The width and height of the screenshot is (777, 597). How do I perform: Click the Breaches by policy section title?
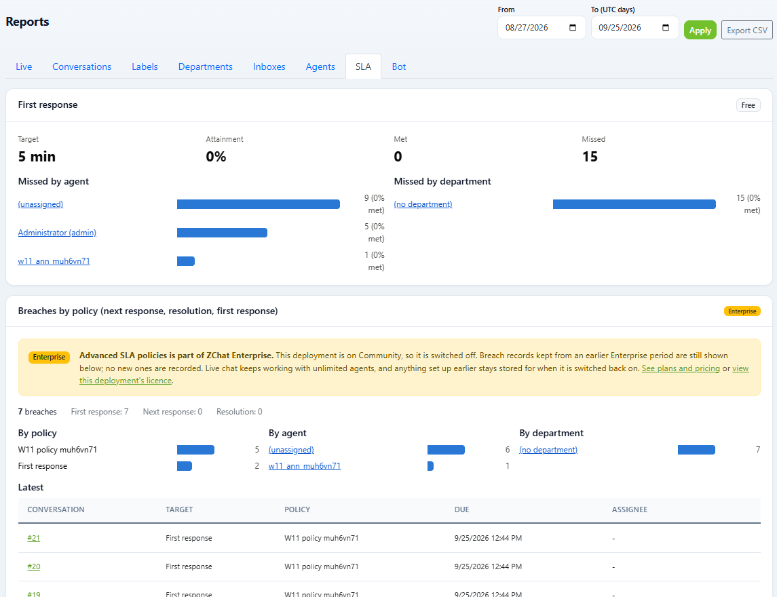148,311
